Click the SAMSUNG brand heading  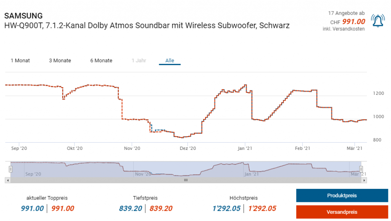(23, 16)
